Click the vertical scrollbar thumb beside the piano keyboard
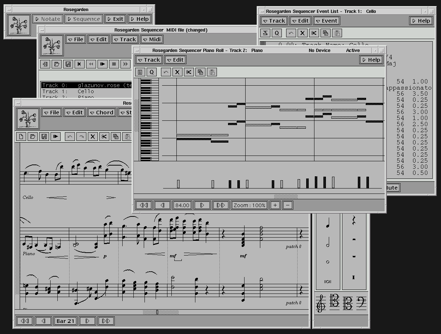Image resolution: width=441 pixels, height=334 pixels. (x=136, y=116)
